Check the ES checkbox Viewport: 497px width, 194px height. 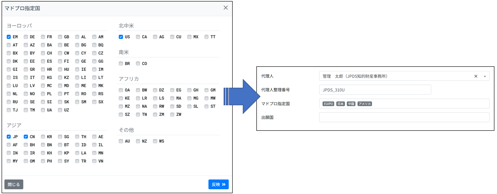[43, 61]
